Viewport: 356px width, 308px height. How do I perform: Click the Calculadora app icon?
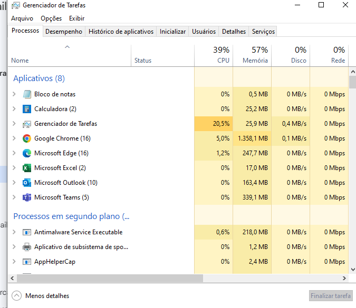(27, 109)
